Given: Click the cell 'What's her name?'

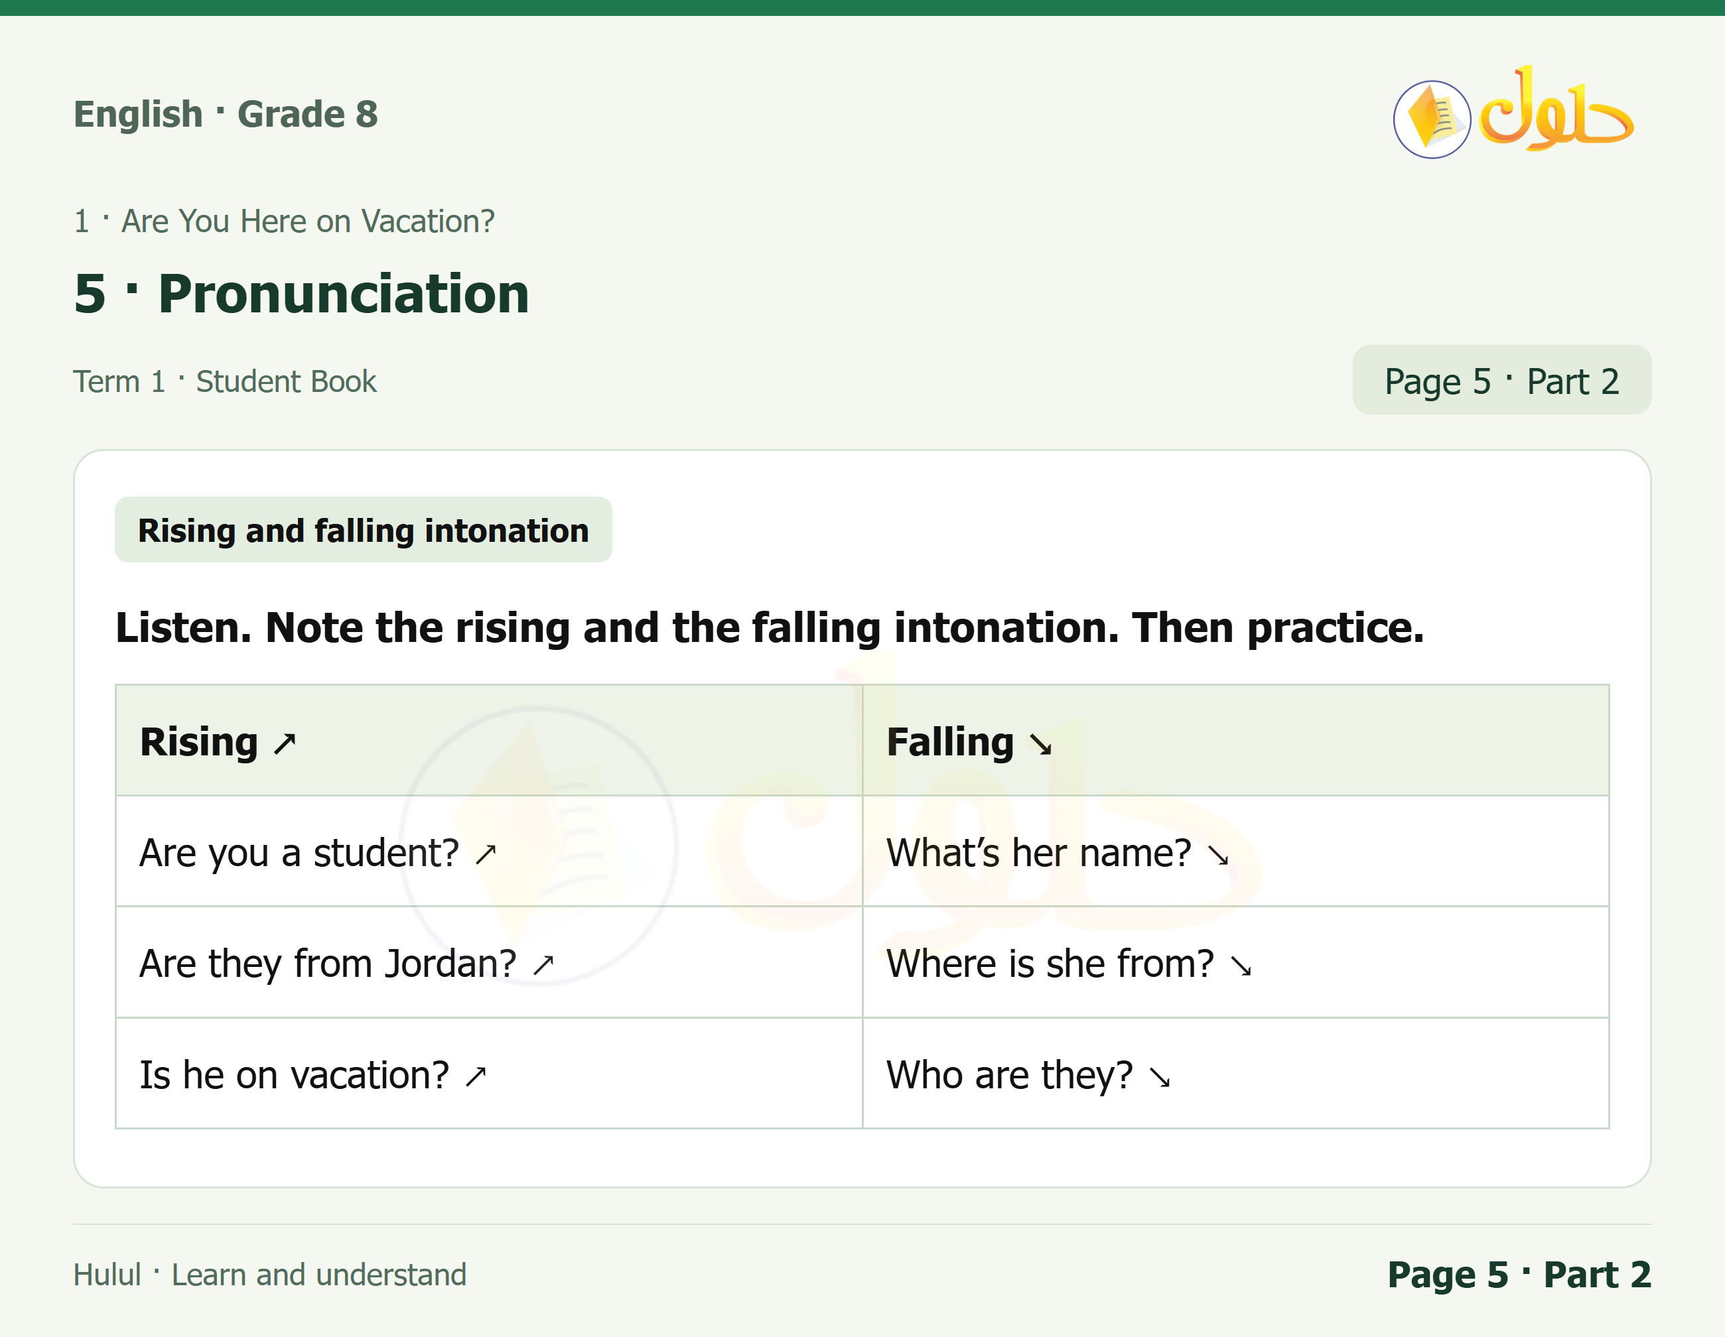Looking at the screenshot, I should pos(1235,852).
